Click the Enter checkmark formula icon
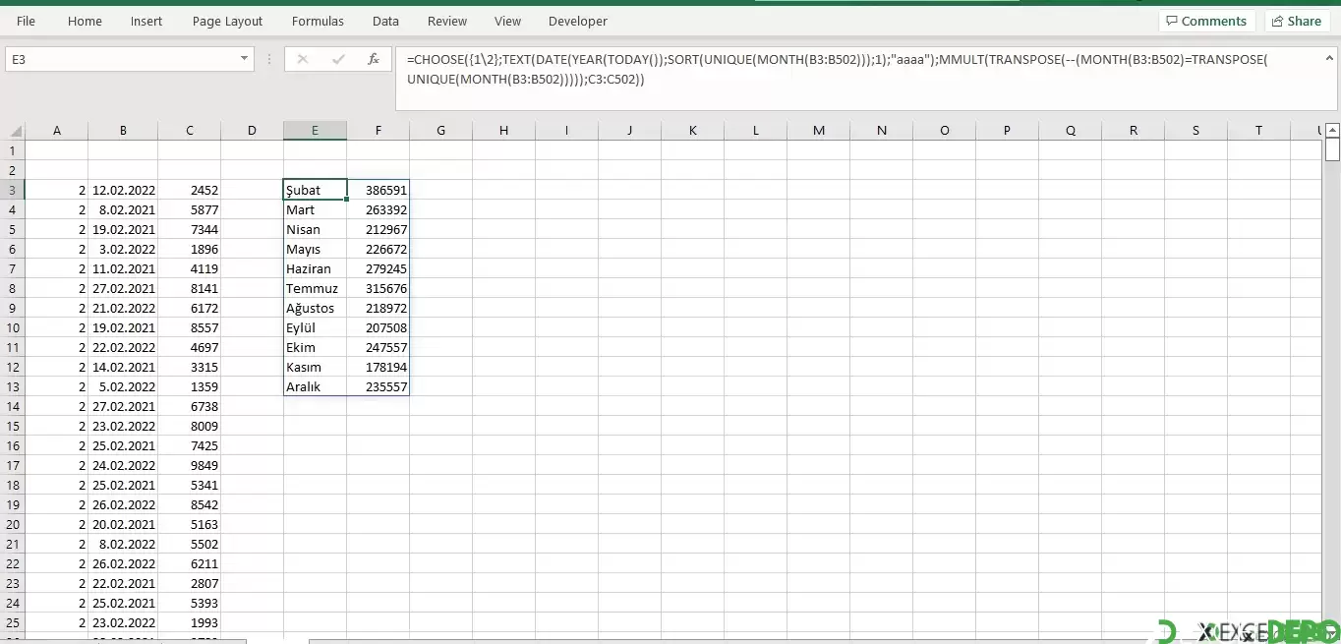This screenshot has width=1341, height=644. click(x=338, y=59)
